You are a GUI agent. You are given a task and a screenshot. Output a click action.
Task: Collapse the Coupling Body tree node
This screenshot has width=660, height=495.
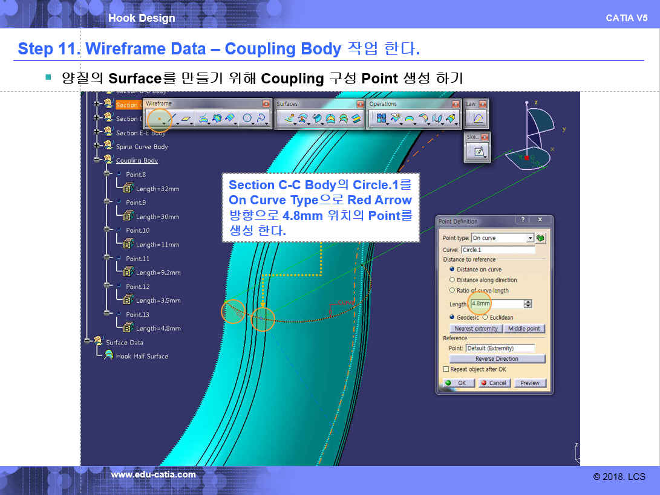97,160
